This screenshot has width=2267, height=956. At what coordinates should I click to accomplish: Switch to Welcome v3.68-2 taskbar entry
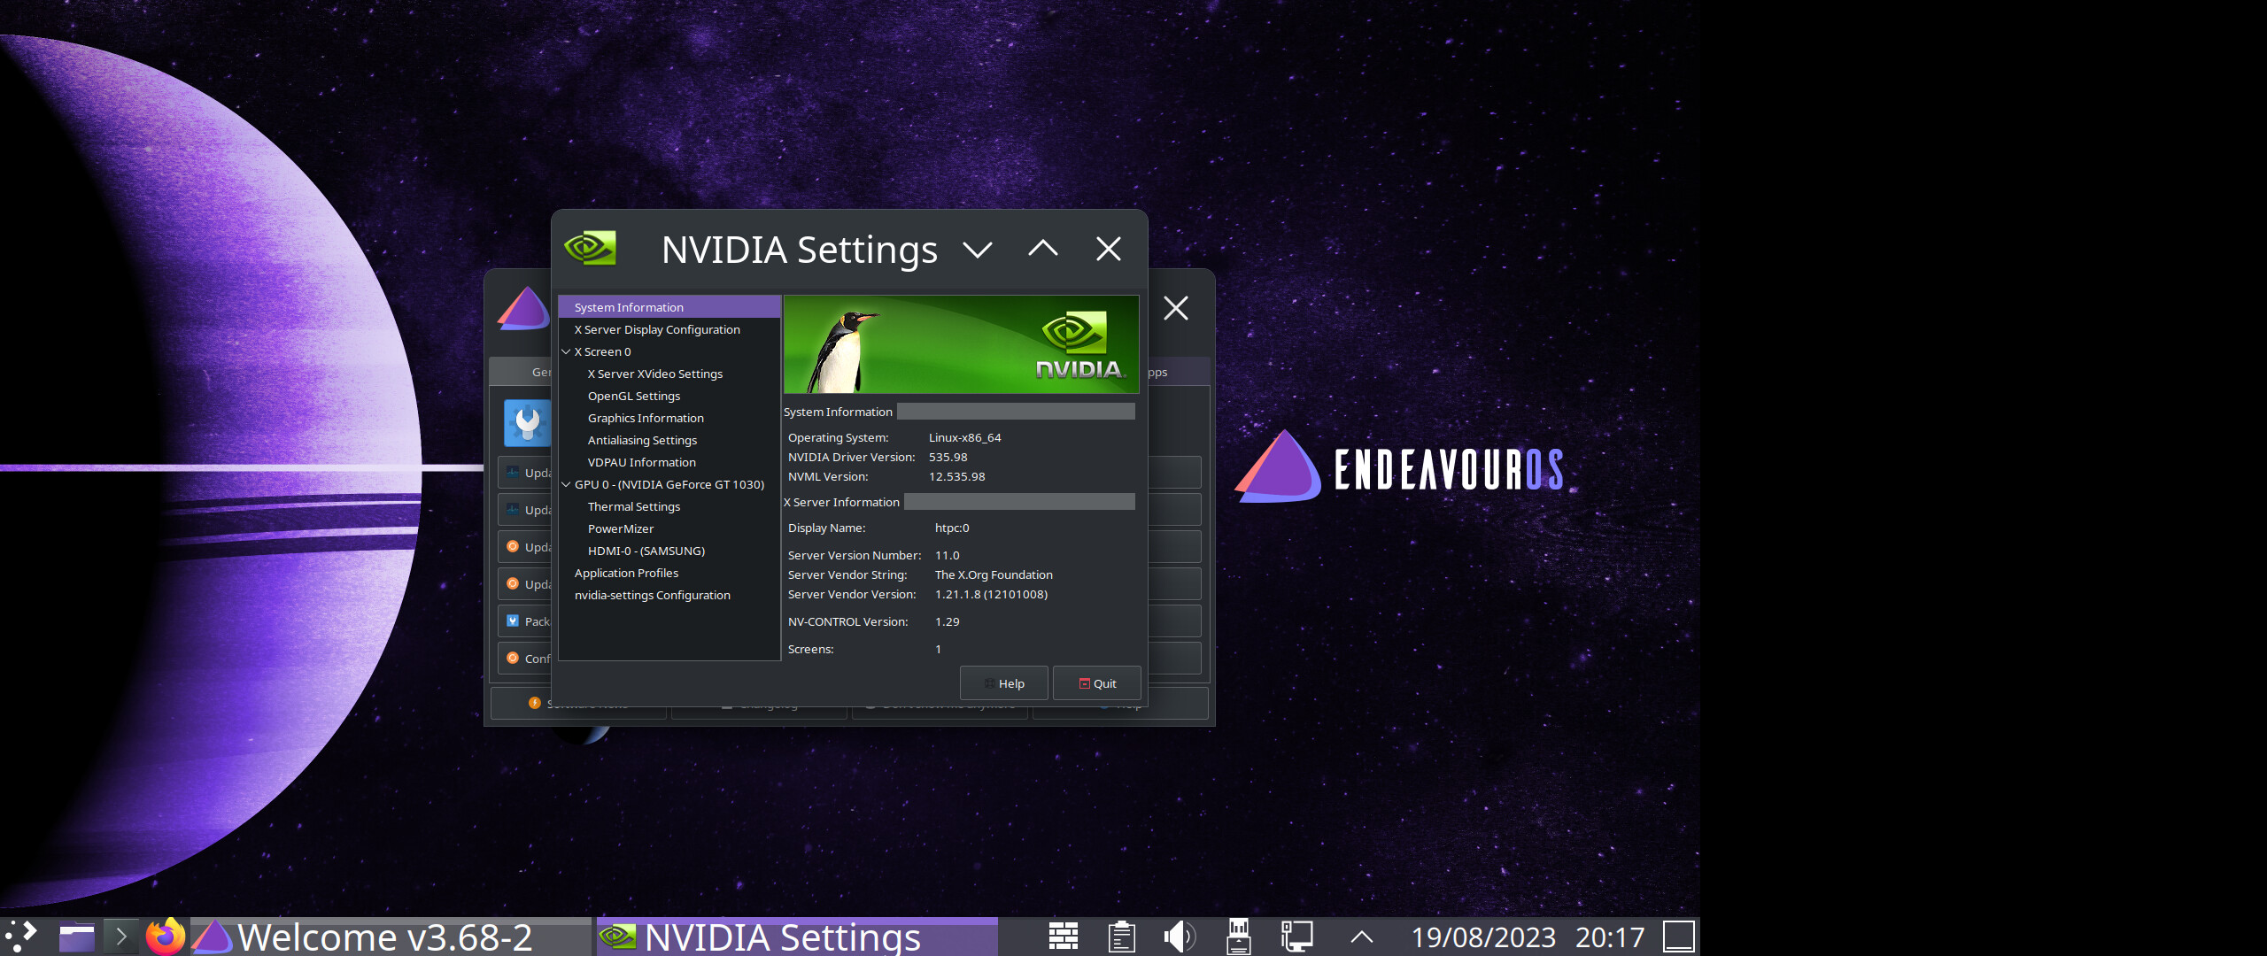tap(391, 937)
